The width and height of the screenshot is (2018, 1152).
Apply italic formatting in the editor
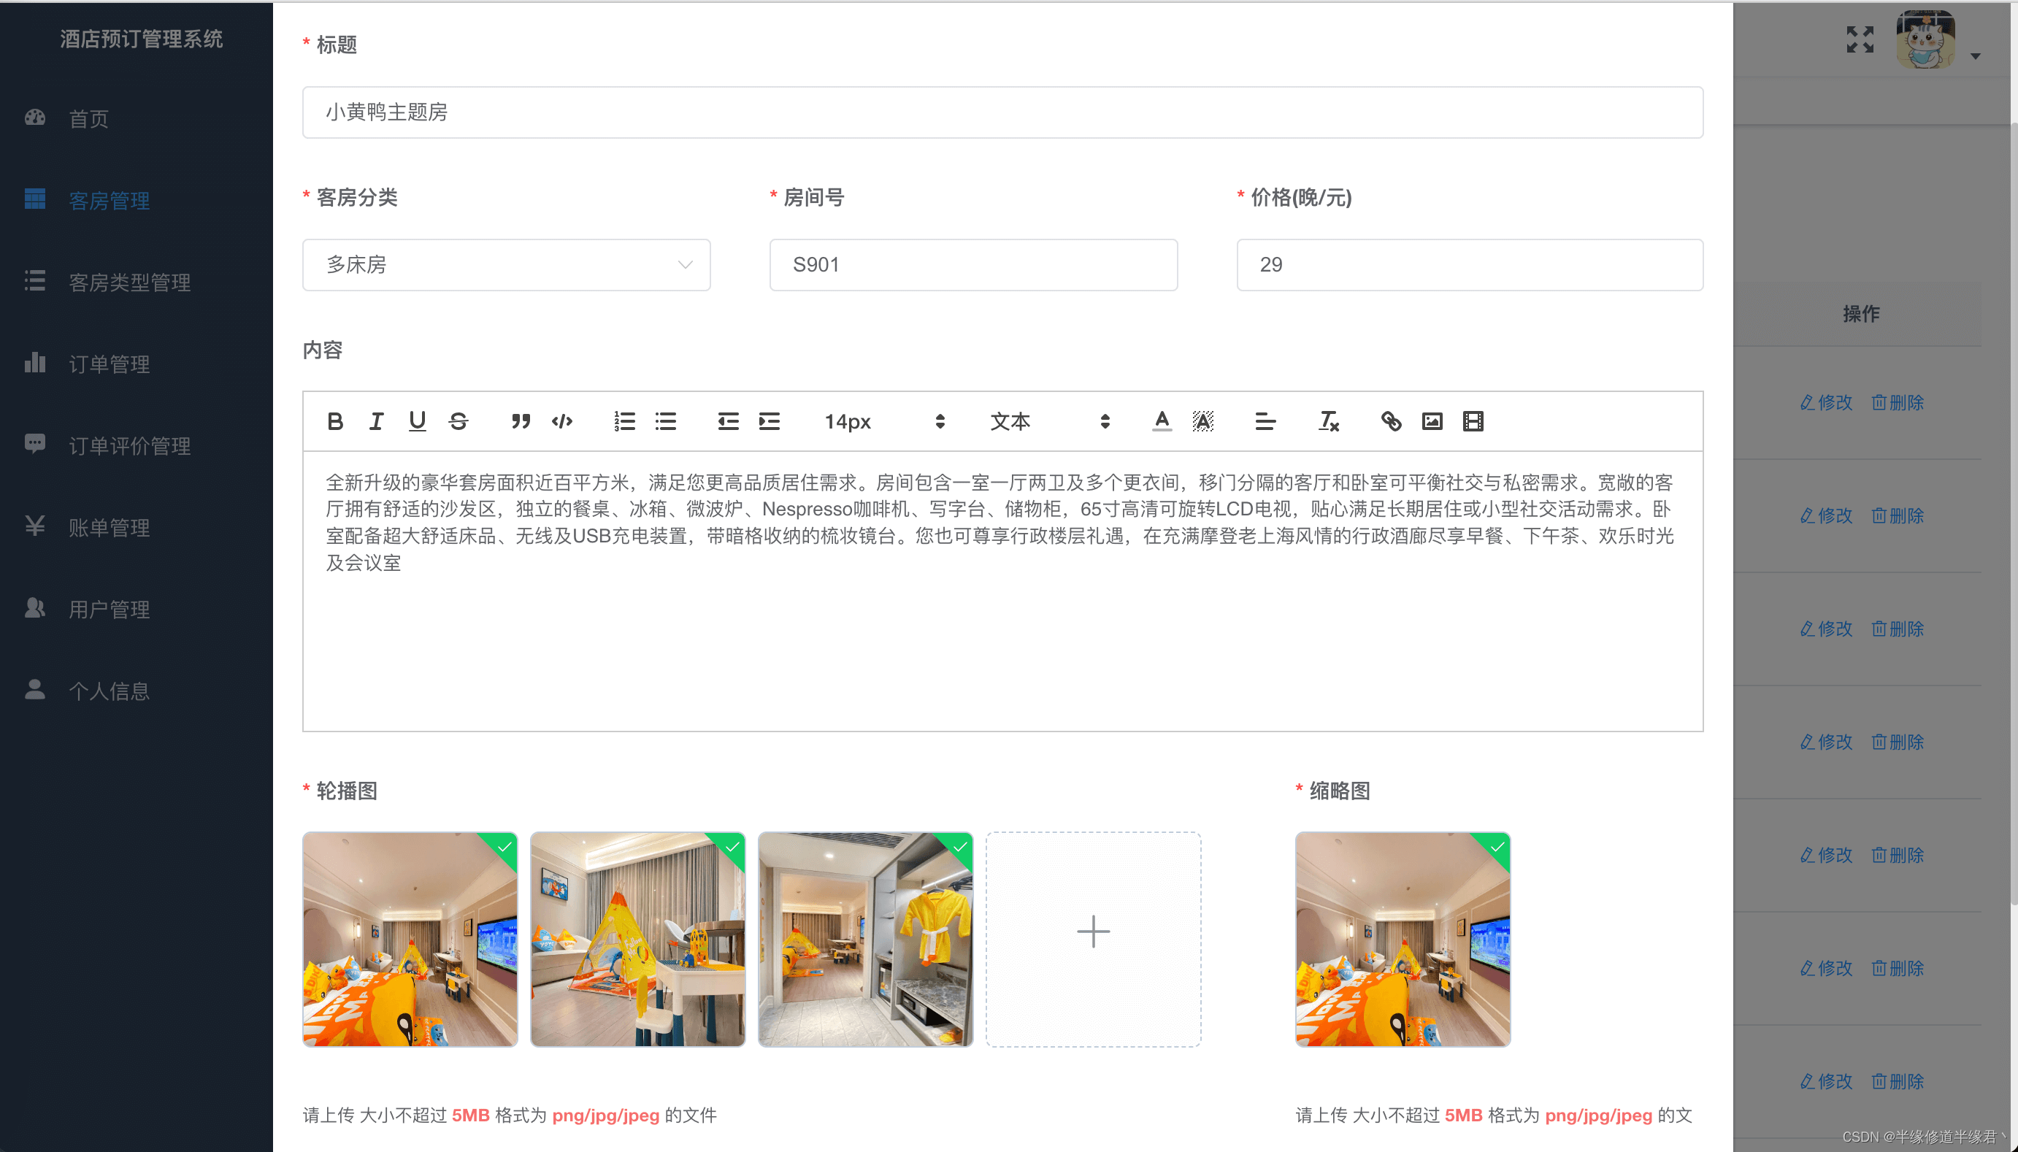tap(376, 421)
